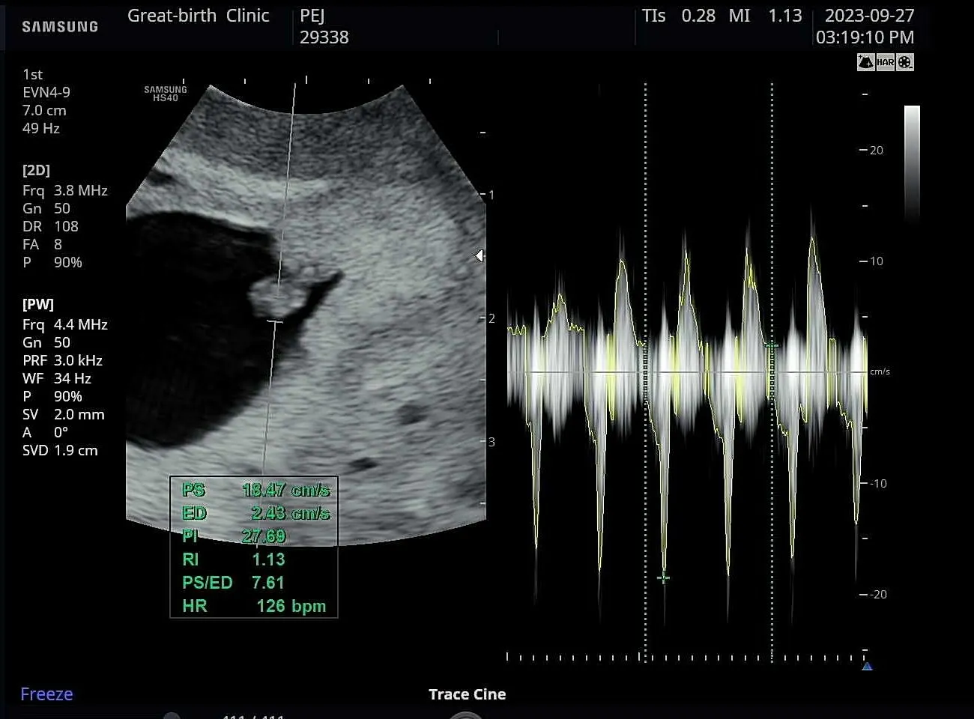
Task: Click the RI 1.13 measurement row
Action: tap(234, 559)
